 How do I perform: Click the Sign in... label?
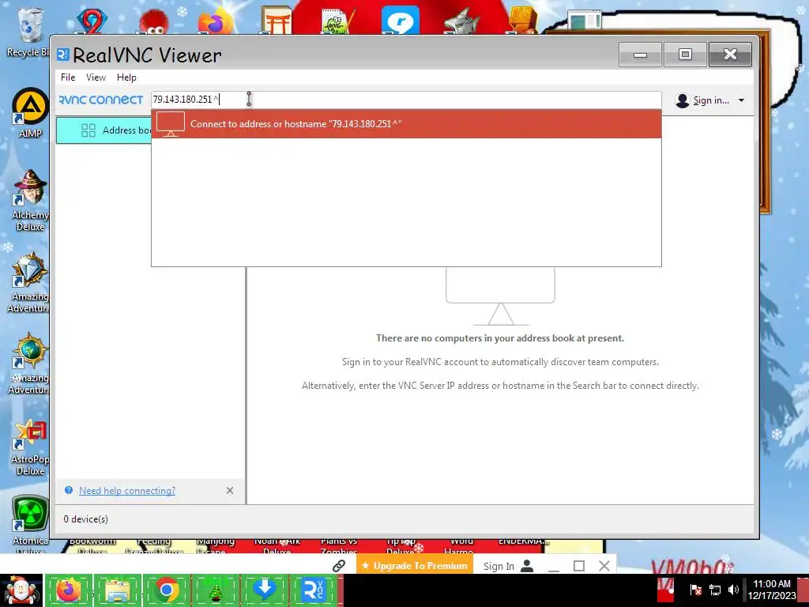[711, 100]
